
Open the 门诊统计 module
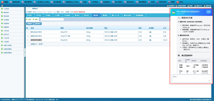93,2
